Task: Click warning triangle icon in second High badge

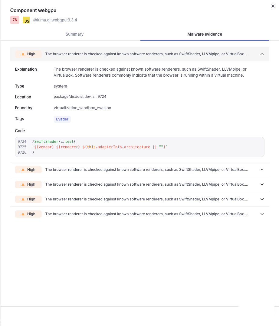Action: [23, 170]
